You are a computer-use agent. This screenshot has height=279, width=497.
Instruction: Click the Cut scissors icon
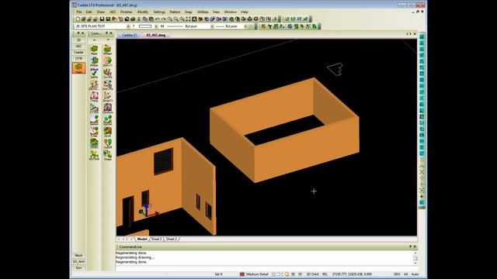(x=139, y=19)
